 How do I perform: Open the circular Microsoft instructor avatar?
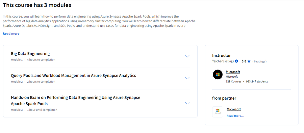tap(218, 75)
